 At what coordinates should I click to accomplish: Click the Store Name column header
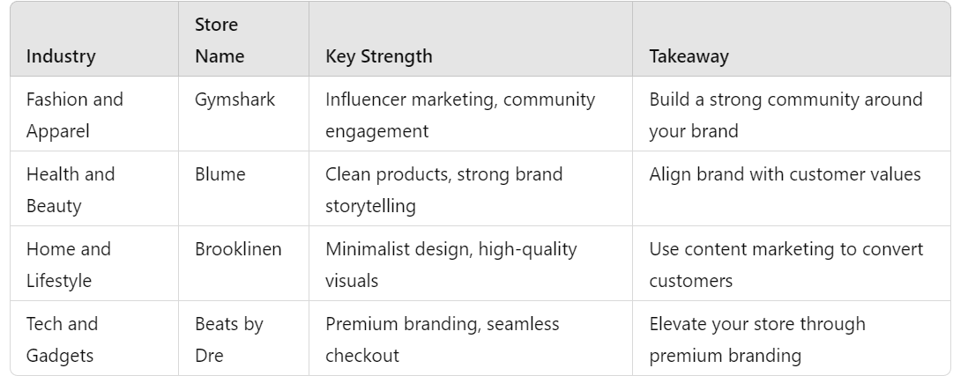(220, 41)
